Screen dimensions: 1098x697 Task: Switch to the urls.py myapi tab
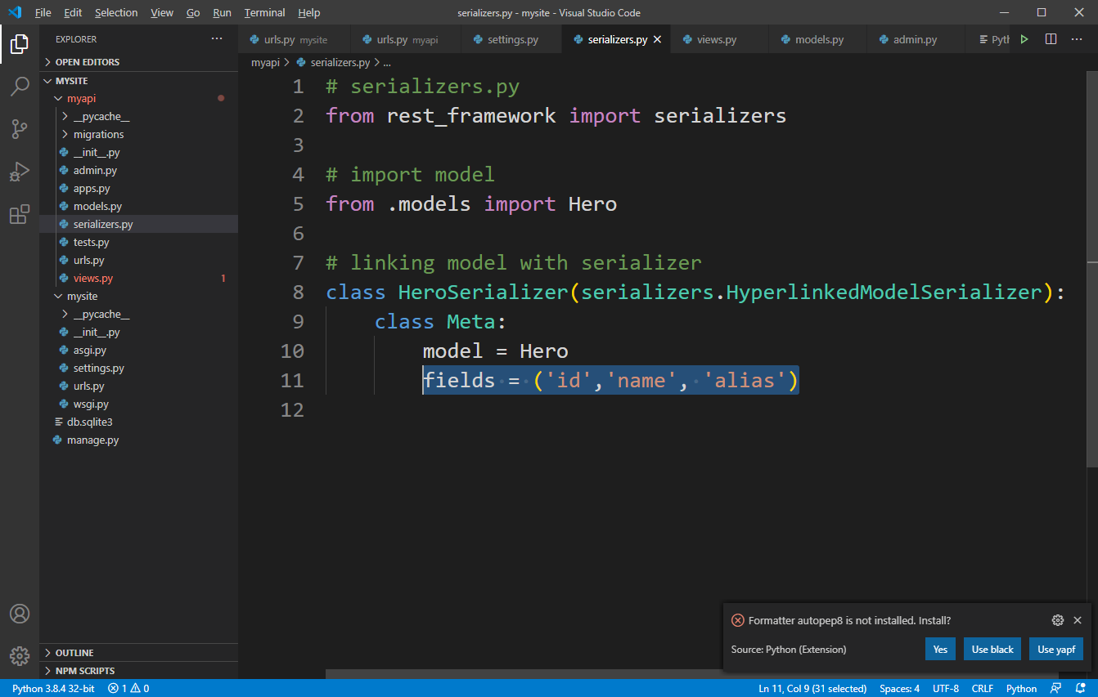click(x=407, y=39)
